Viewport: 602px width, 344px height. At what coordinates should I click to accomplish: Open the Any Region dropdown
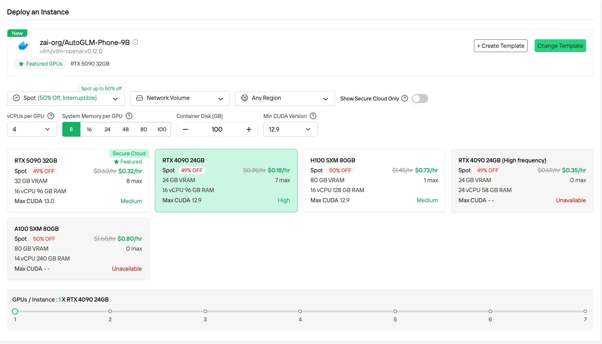point(285,98)
